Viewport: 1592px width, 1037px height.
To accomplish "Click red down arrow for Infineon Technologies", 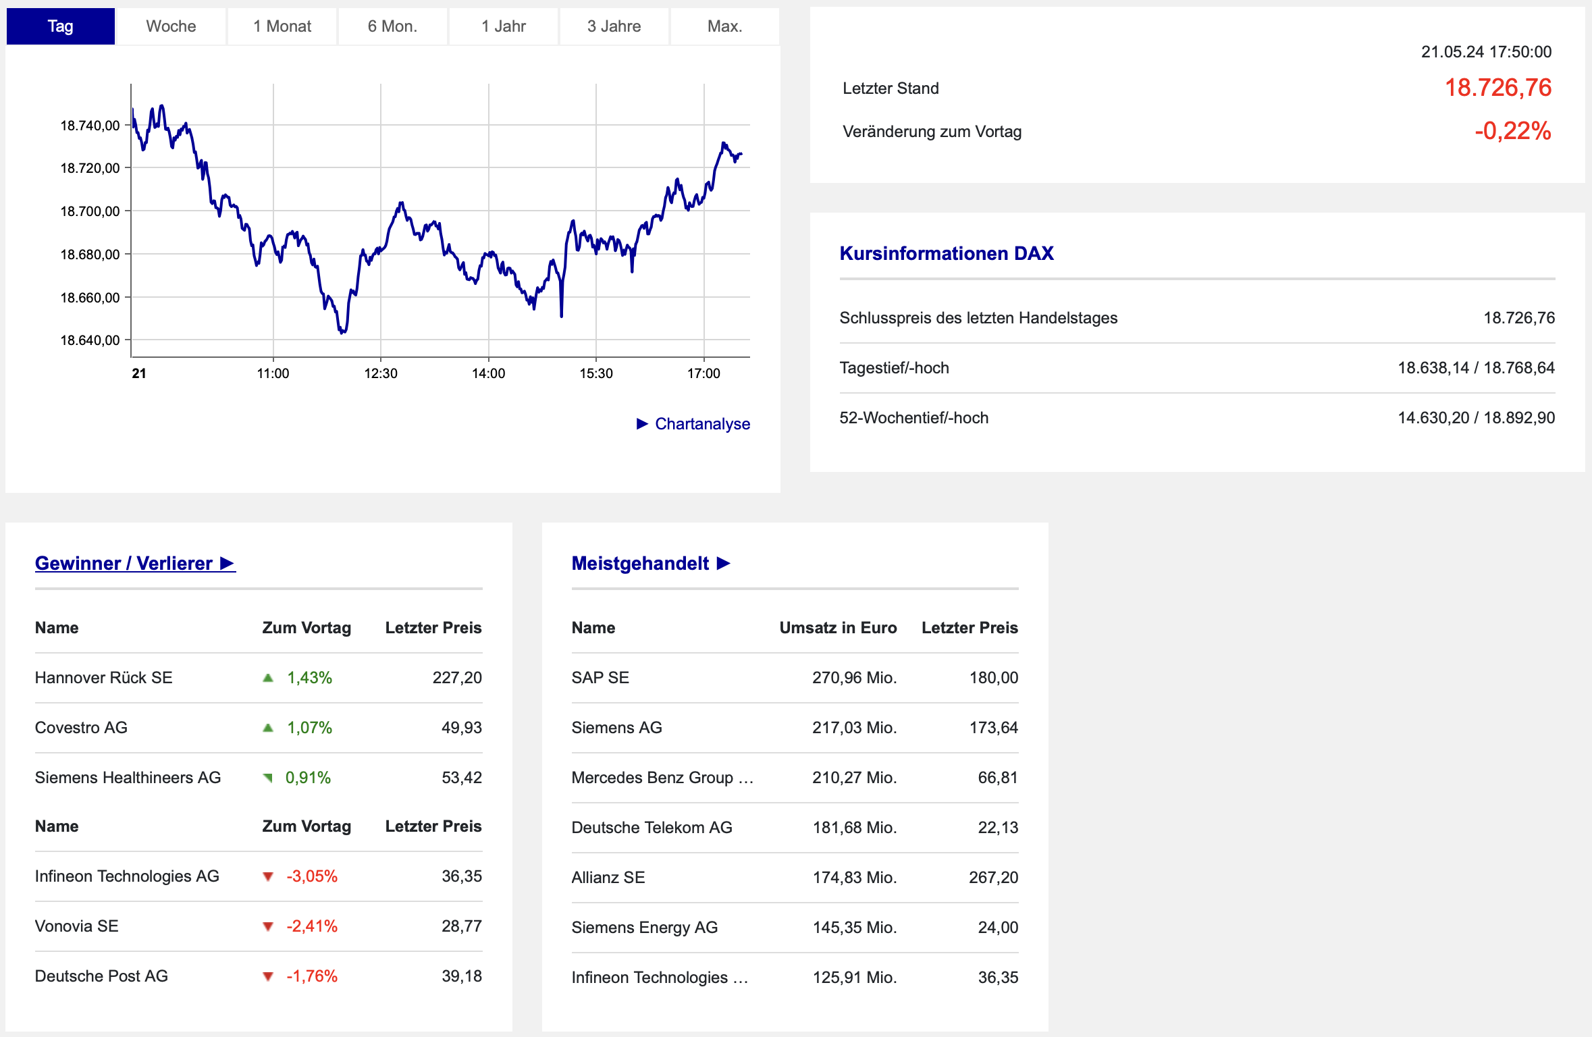I will click(x=268, y=876).
